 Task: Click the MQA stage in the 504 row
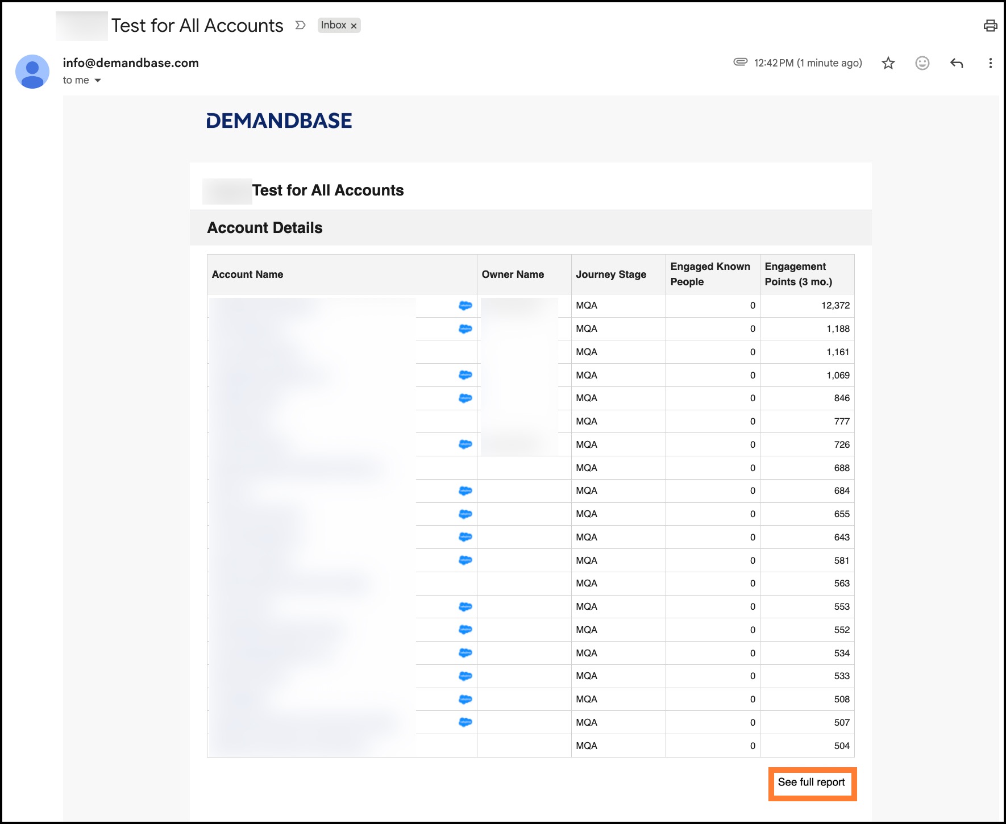587,746
